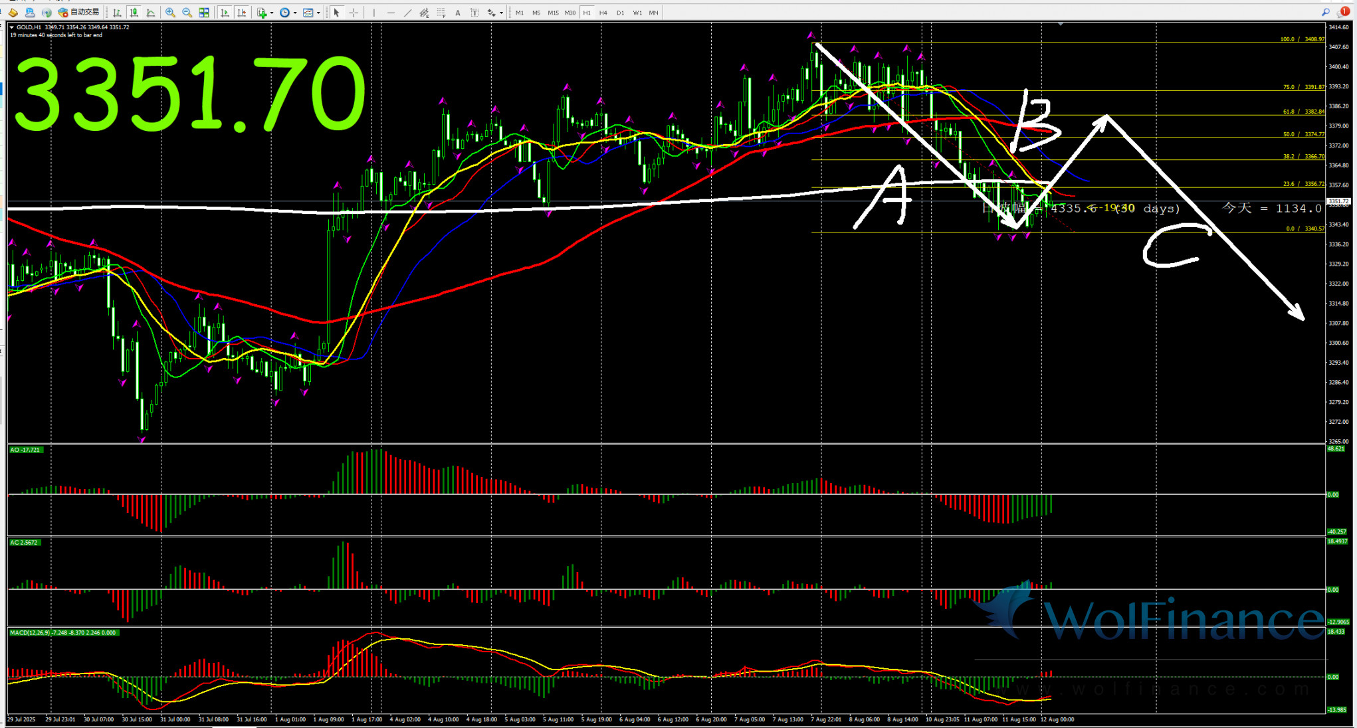The width and height of the screenshot is (1357, 728).
Task: Select the H1 timeframe button
Action: coord(587,13)
